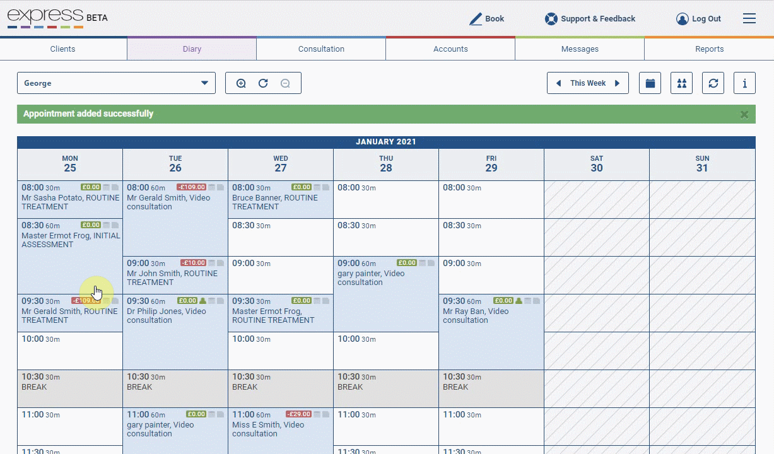Open the hamburger menu
This screenshot has width=774, height=454.
(x=749, y=19)
